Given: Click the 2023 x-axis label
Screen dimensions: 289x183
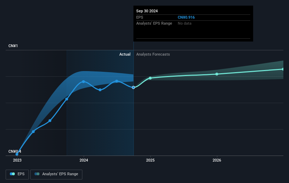Looking at the screenshot, I should pos(17,160).
